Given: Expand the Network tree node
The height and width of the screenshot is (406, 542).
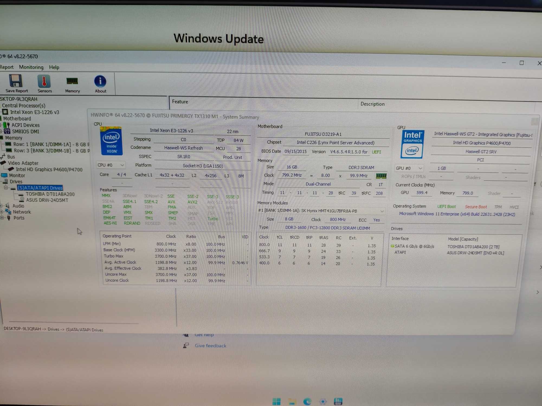Looking at the screenshot, I should 2,212.
